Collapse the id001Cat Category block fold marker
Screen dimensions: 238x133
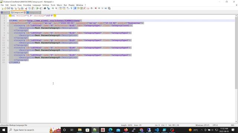[8, 25]
